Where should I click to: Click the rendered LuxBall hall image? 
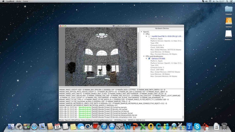(101, 57)
